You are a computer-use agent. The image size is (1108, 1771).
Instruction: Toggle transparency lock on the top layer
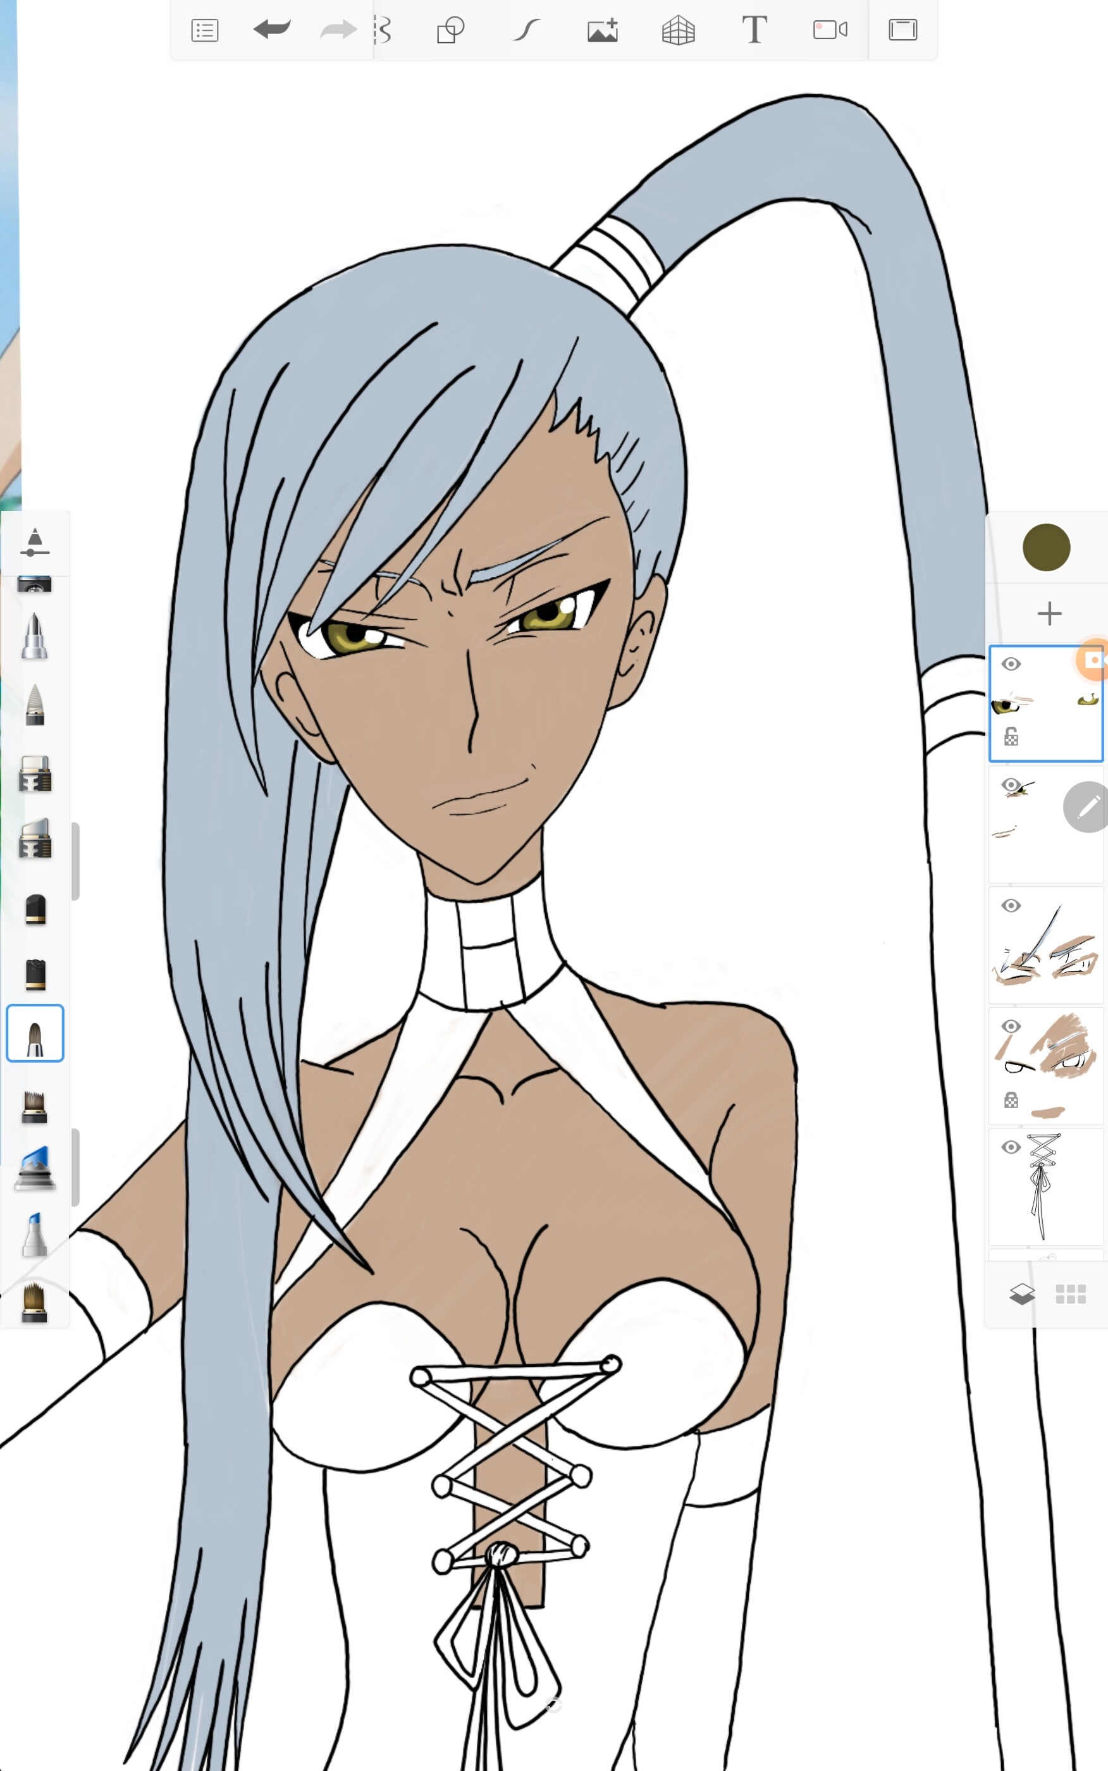1011,736
